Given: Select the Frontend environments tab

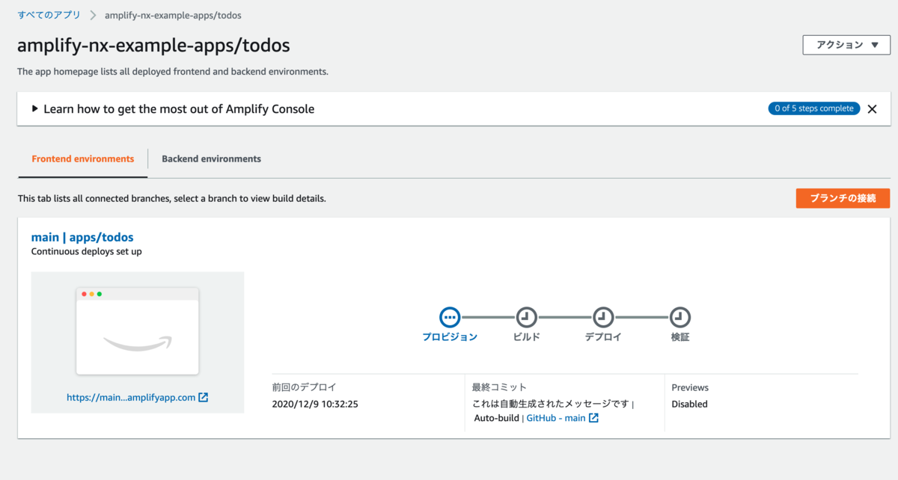Looking at the screenshot, I should click(x=83, y=159).
